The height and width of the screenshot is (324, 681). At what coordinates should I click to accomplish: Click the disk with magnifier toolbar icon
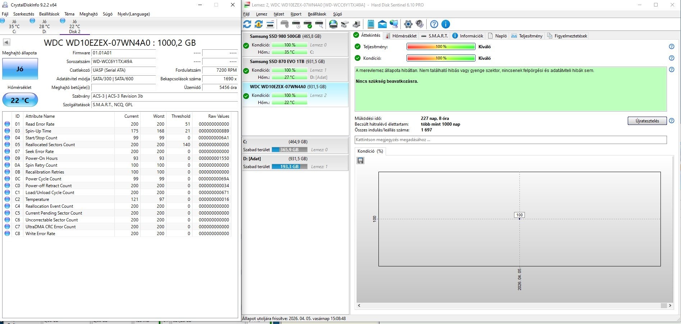319,24
